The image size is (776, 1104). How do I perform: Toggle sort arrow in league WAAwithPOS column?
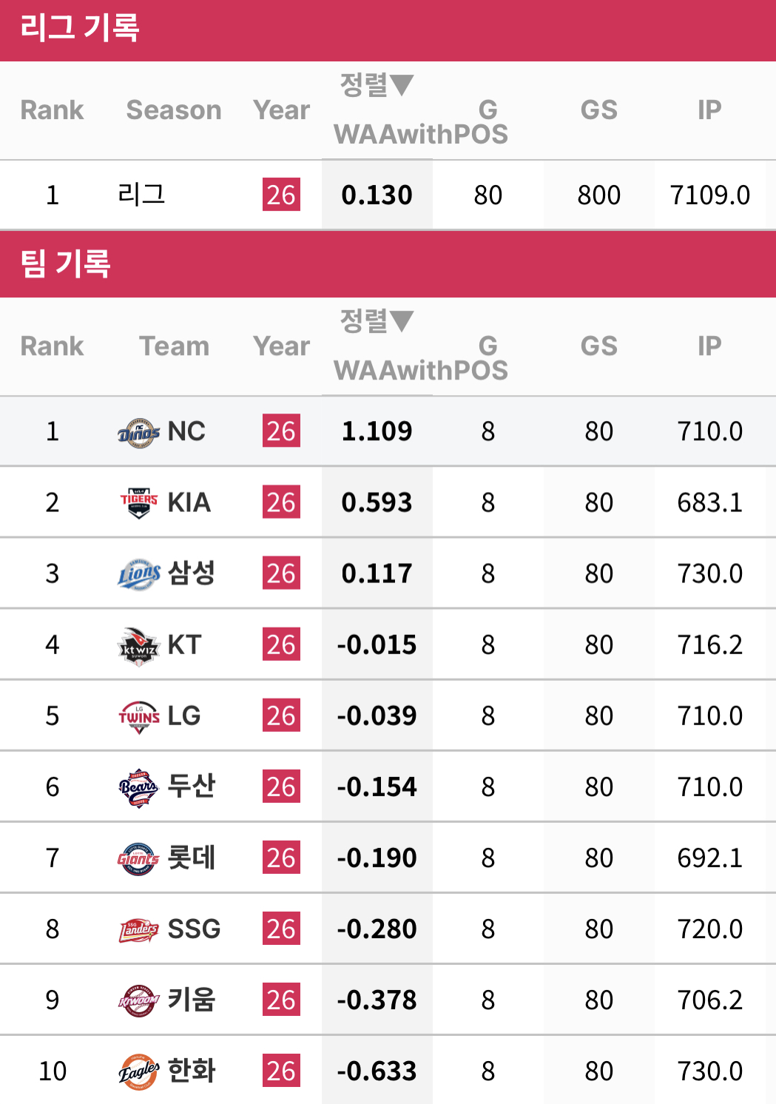click(x=401, y=85)
